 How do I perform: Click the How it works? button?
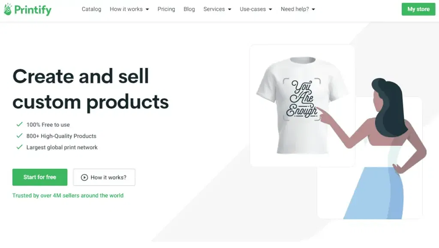click(x=104, y=177)
